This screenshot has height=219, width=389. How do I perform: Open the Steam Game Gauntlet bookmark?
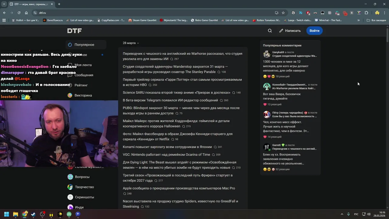click(142, 20)
